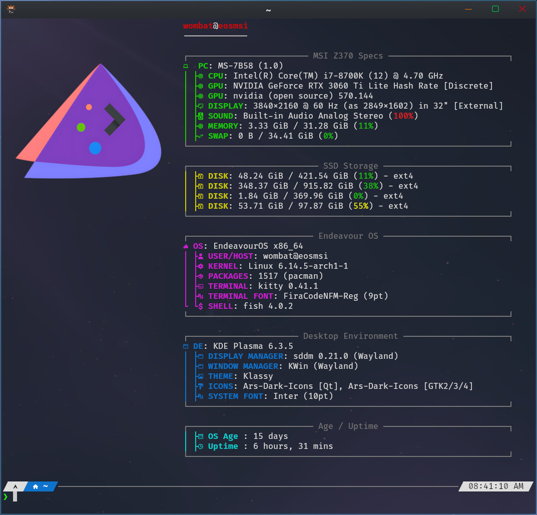This screenshot has height=515, width=537.
Task: Click the person icon beside USER/HOST
Action: 200,256
